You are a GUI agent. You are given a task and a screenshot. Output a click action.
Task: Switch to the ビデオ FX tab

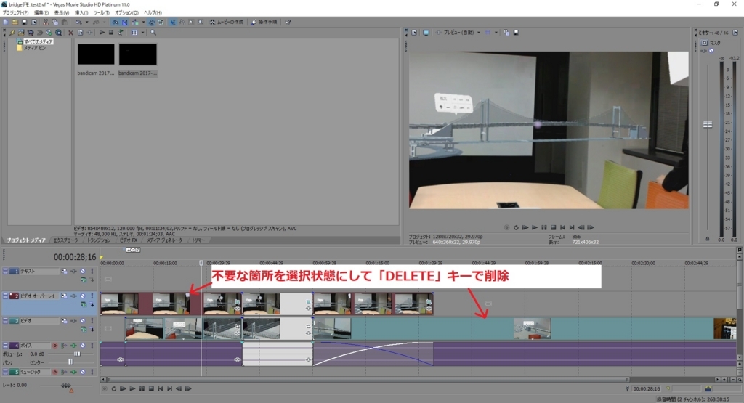[128, 240]
